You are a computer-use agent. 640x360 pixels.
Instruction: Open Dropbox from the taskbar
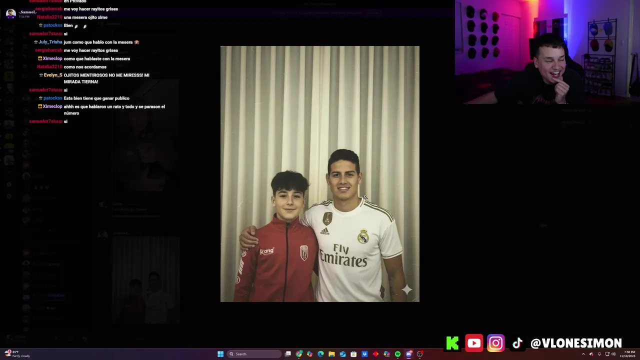click(x=364, y=354)
